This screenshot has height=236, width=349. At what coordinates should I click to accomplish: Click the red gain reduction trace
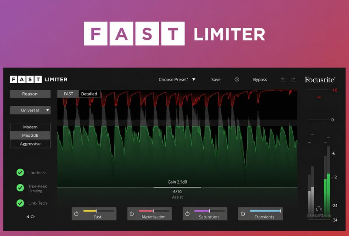[177, 98]
